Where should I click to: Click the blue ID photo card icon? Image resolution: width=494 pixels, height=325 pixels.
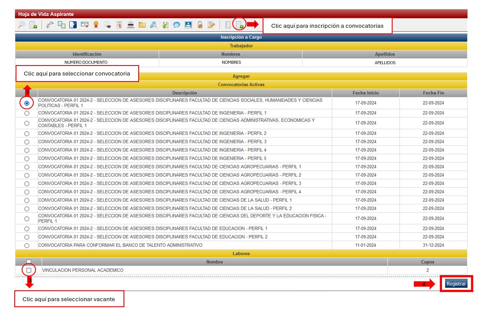tap(188, 25)
